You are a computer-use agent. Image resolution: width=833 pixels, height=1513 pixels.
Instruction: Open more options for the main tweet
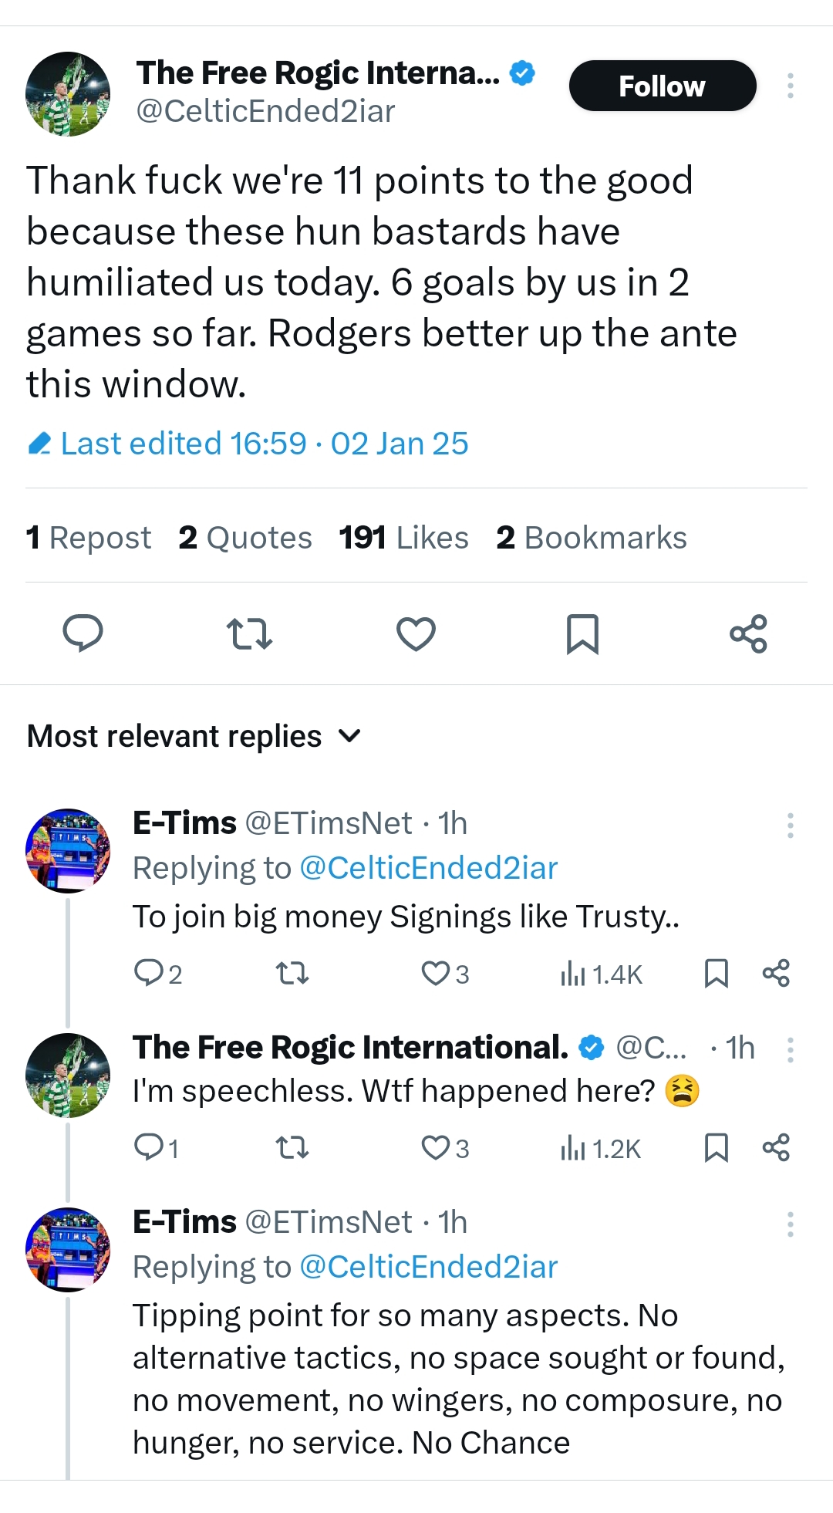(790, 86)
